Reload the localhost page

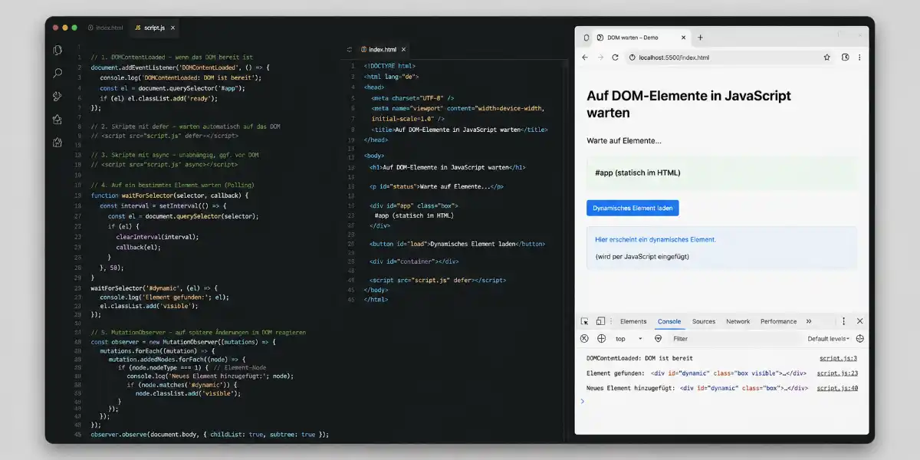pyautogui.click(x=615, y=58)
